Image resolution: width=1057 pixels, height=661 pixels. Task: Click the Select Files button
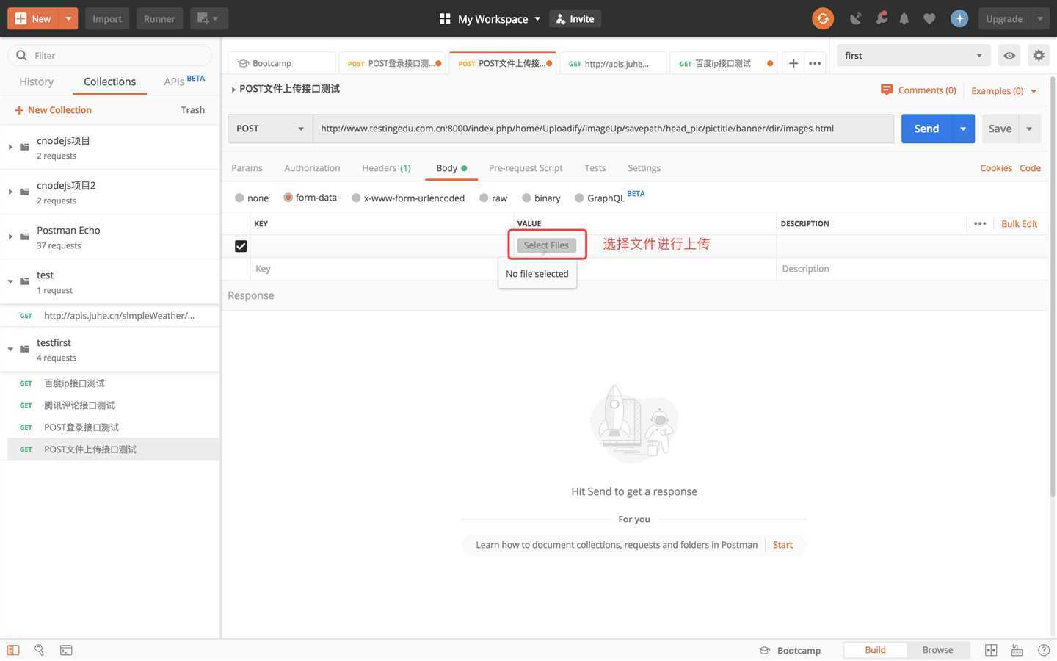coord(546,245)
